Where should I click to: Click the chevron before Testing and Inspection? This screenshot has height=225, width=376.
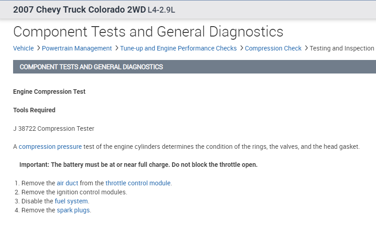pyautogui.click(x=306, y=48)
